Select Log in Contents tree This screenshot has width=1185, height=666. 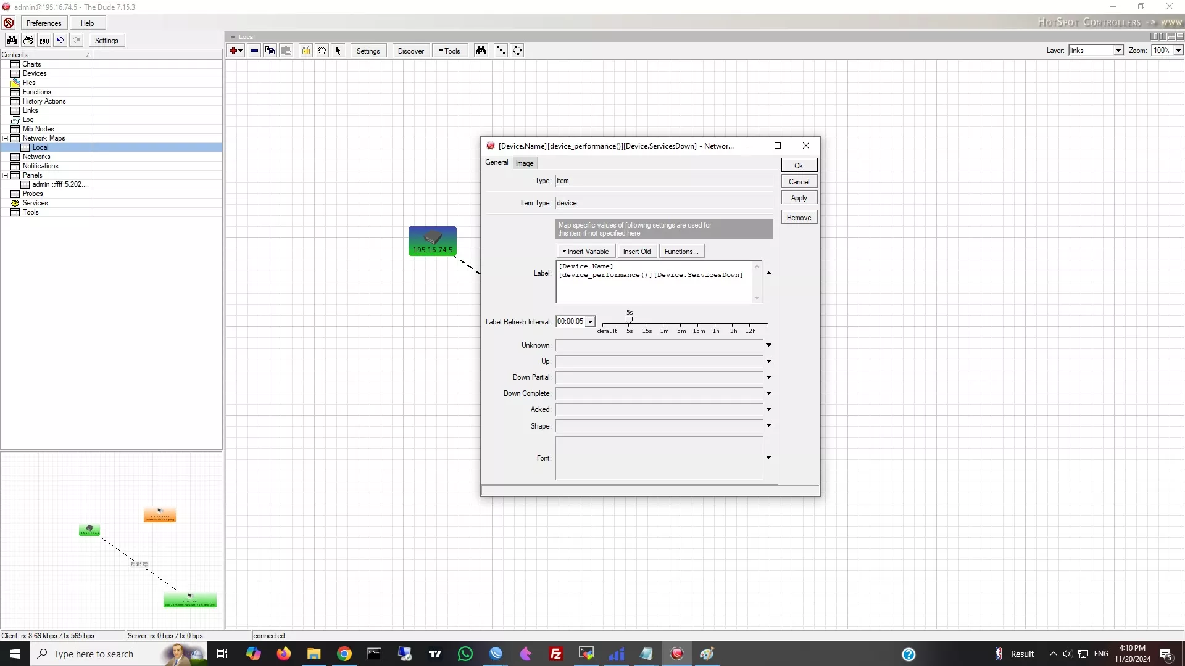28,120
